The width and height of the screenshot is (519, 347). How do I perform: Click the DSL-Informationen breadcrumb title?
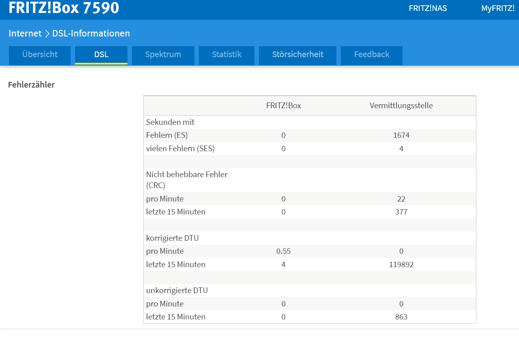91,33
